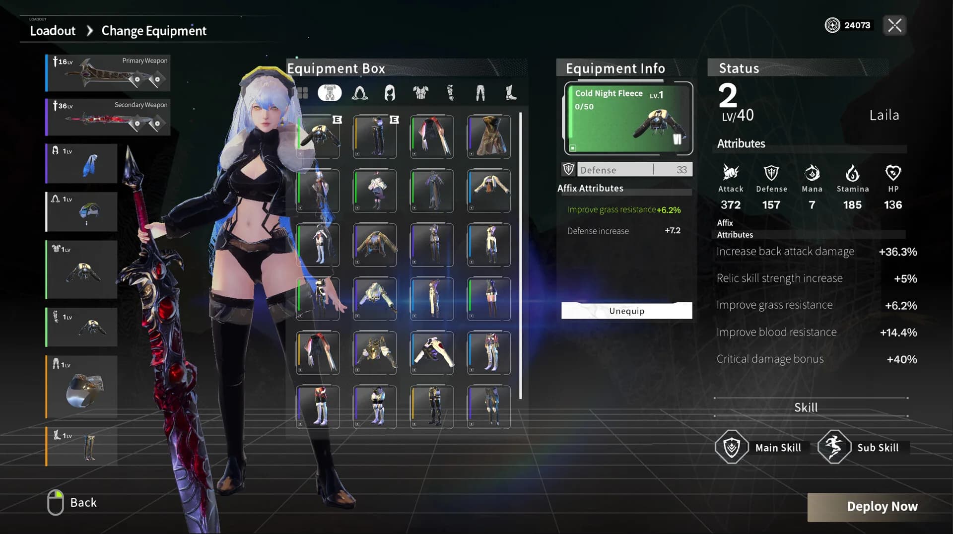Switch to the arm armor filter tab

coord(451,93)
